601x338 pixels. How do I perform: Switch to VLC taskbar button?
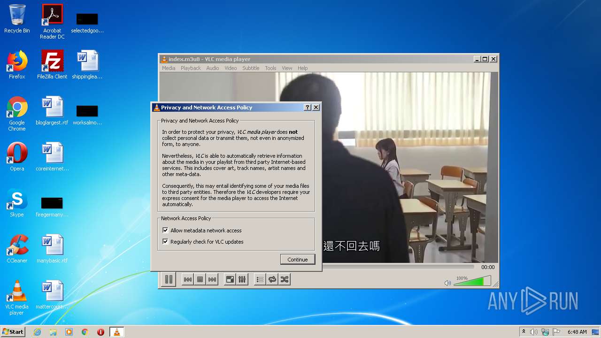(117, 332)
